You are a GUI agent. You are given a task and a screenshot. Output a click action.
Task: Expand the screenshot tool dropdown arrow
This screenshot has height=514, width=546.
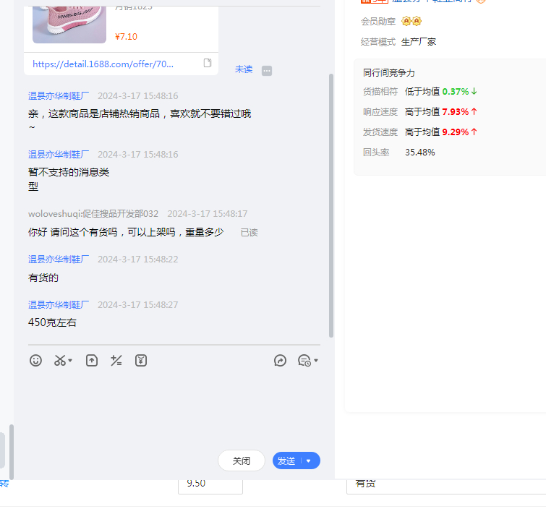[71, 361]
